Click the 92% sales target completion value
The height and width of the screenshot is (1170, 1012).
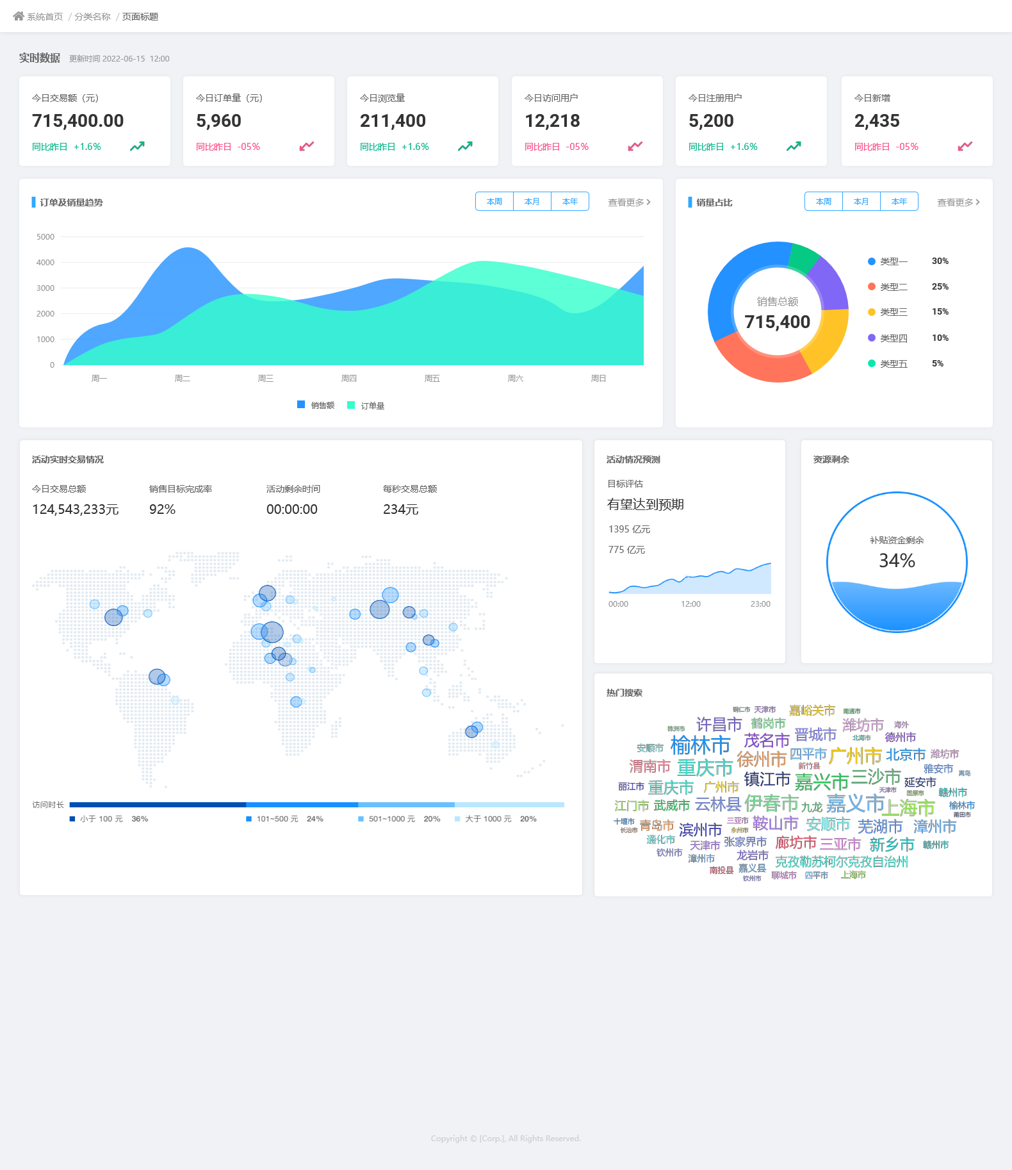pos(162,509)
